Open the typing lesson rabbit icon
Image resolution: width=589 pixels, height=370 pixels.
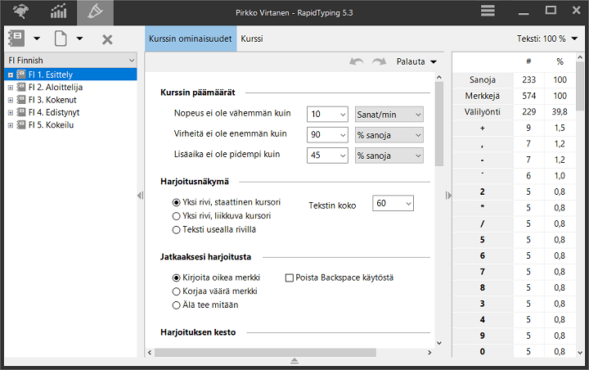coord(20,11)
